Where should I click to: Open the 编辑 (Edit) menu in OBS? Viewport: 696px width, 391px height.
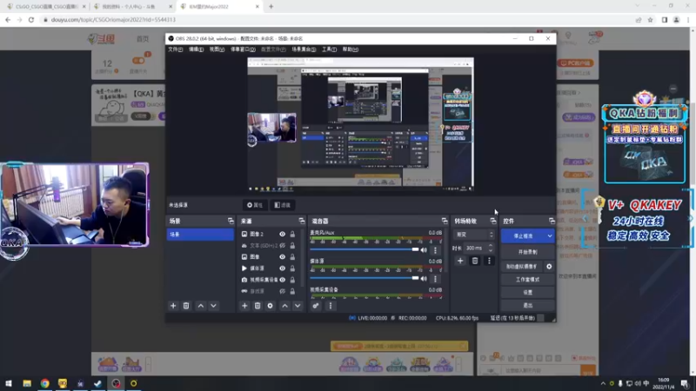pos(197,50)
